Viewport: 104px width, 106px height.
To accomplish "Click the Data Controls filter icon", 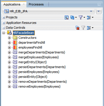I will (83, 28).
